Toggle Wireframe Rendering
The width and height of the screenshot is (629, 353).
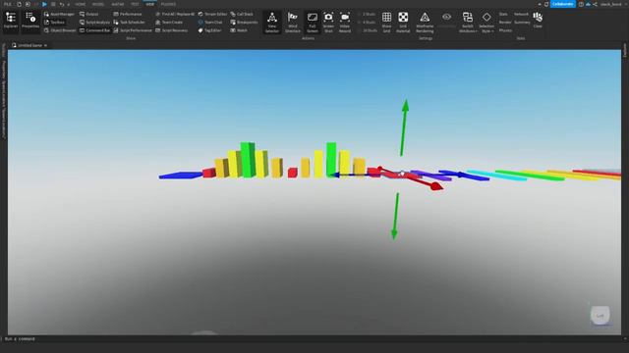coord(425,23)
